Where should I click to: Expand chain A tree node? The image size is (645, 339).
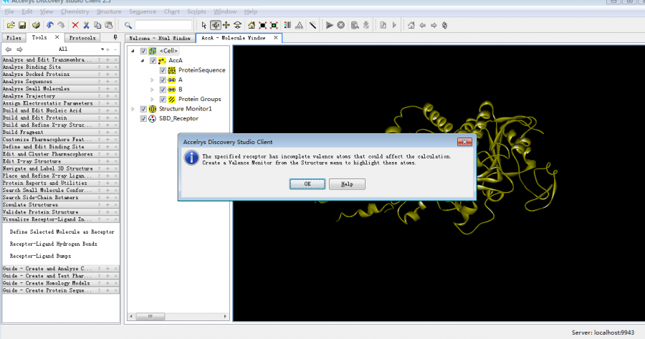click(152, 80)
